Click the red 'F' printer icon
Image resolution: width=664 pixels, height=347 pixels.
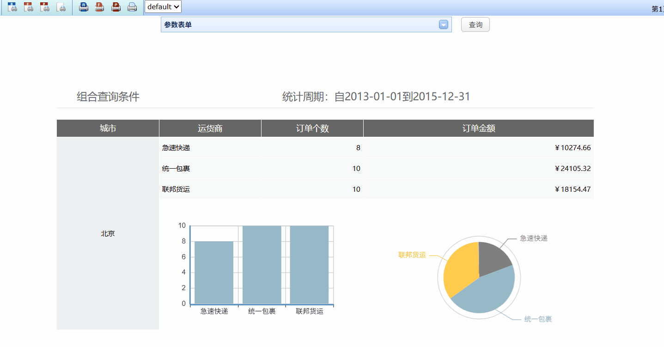99,7
